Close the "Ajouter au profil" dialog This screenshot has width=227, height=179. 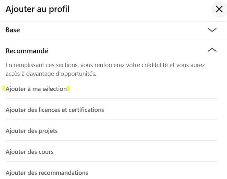point(219,9)
